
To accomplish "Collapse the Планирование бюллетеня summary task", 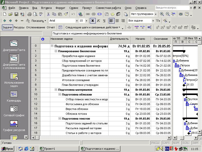I will point(56,51).
